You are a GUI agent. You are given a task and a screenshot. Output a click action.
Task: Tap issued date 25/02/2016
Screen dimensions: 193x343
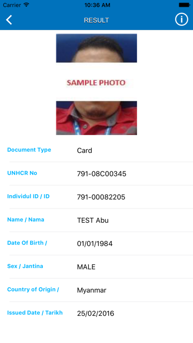tap(96, 313)
